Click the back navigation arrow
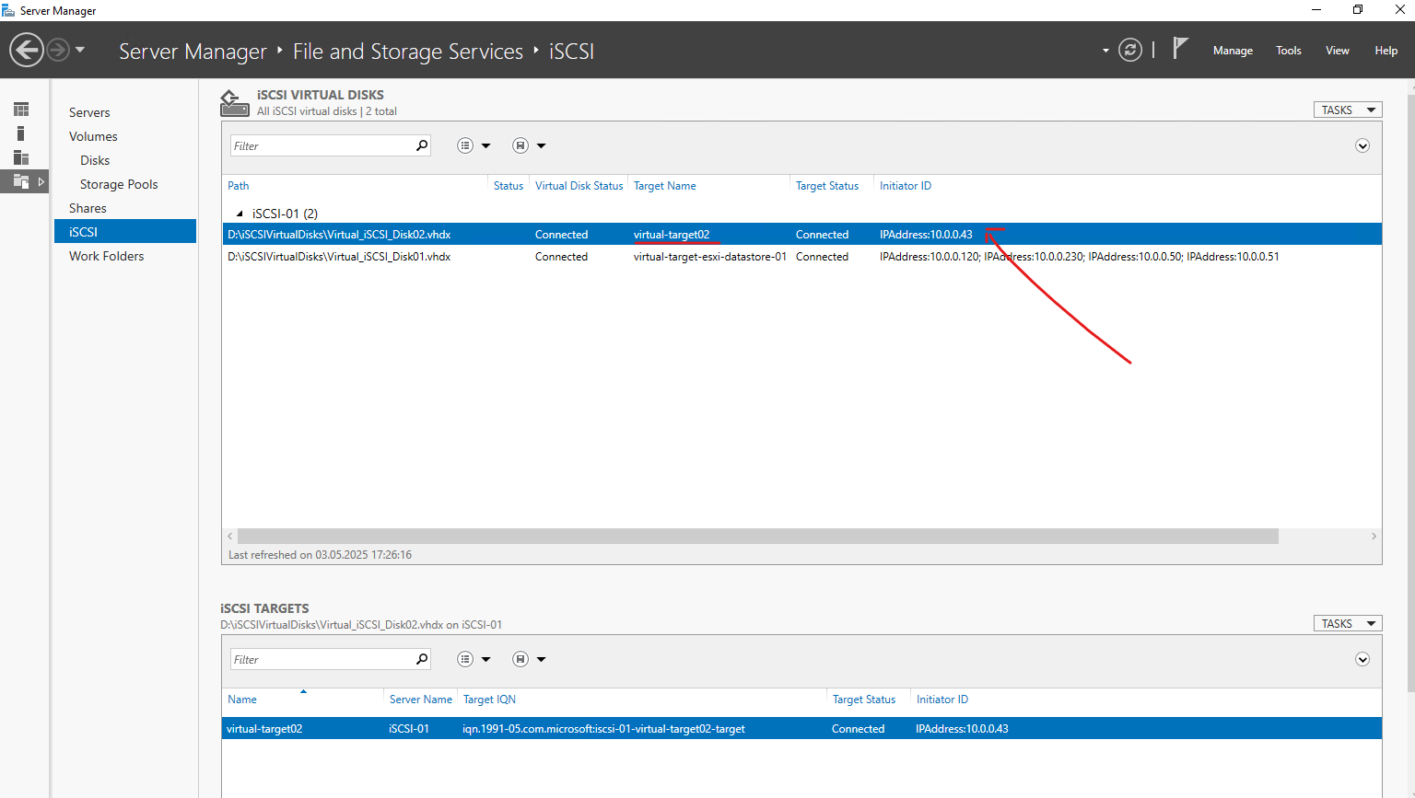The image size is (1415, 798). 27,50
